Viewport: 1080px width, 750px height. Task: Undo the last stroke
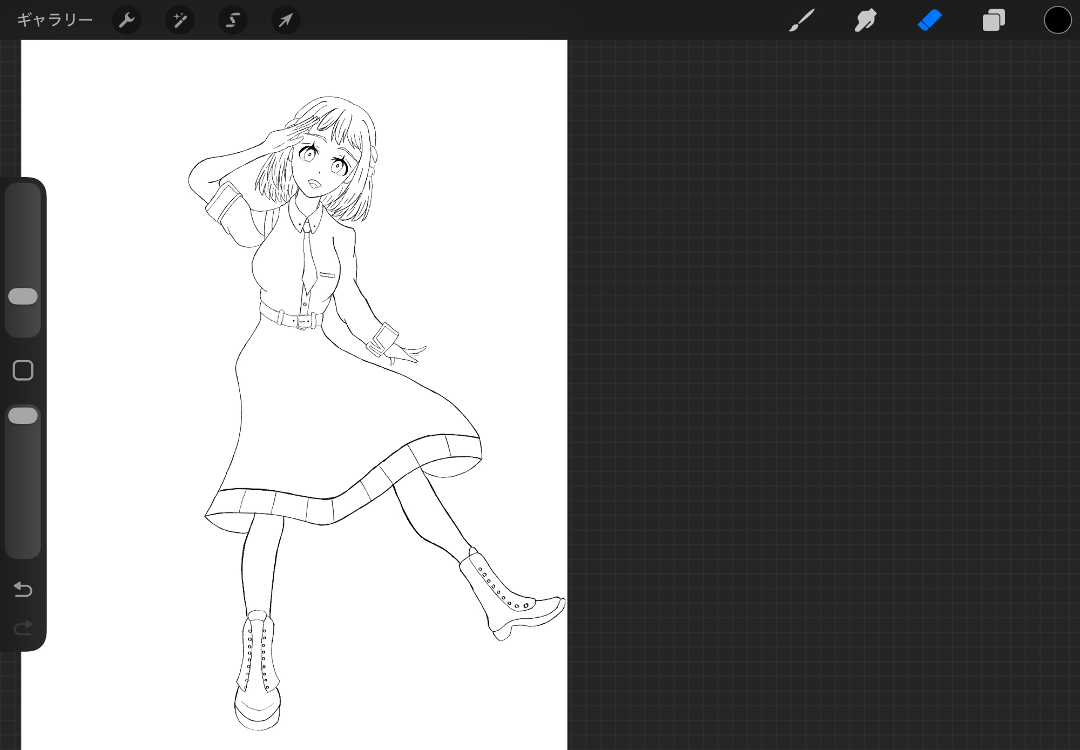pyautogui.click(x=23, y=589)
